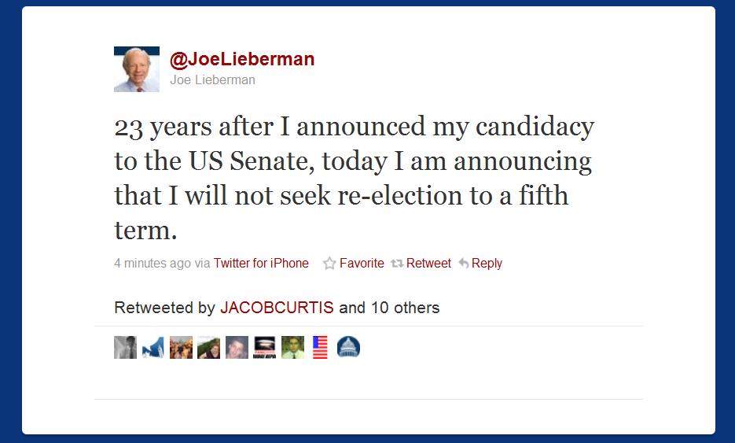Mark the tweet as Favorite
The width and height of the screenshot is (735, 443).
click(362, 264)
